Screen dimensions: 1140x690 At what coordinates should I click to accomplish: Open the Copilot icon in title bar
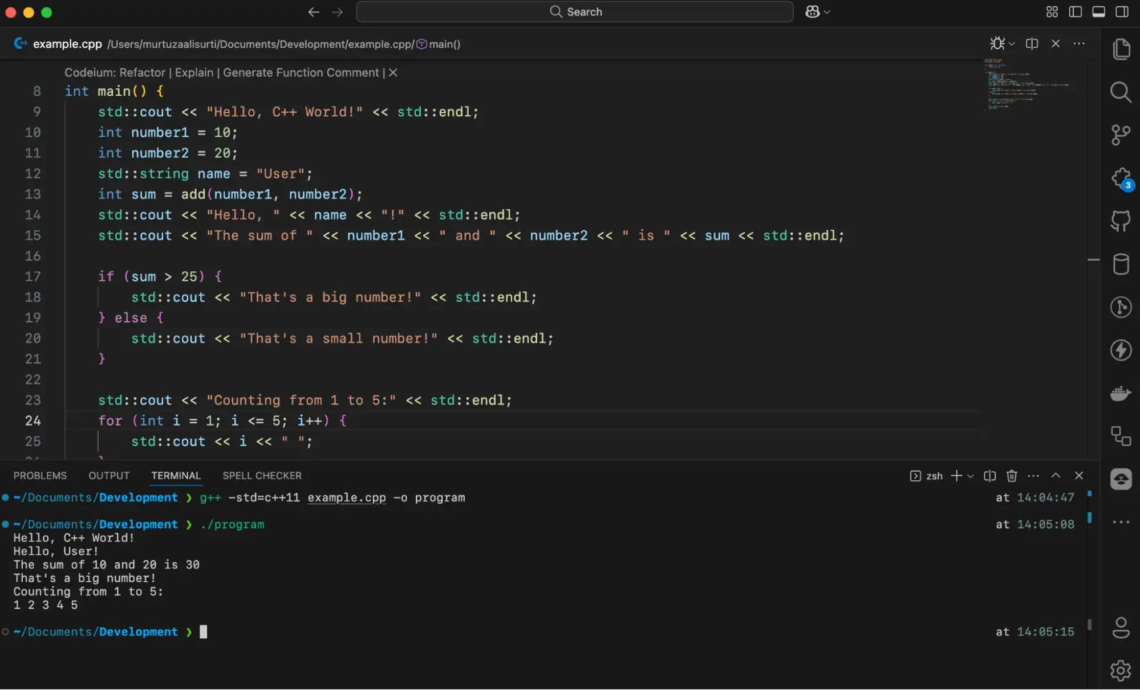pyautogui.click(x=813, y=11)
